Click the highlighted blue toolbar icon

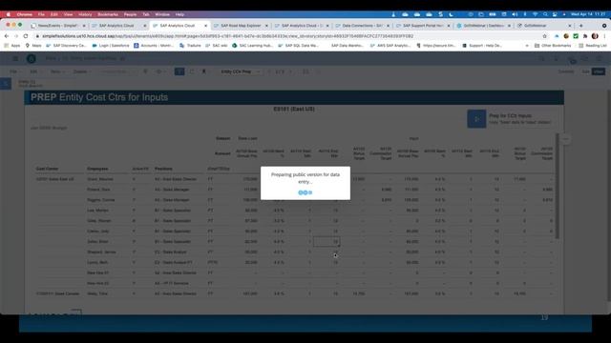pos(179,71)
